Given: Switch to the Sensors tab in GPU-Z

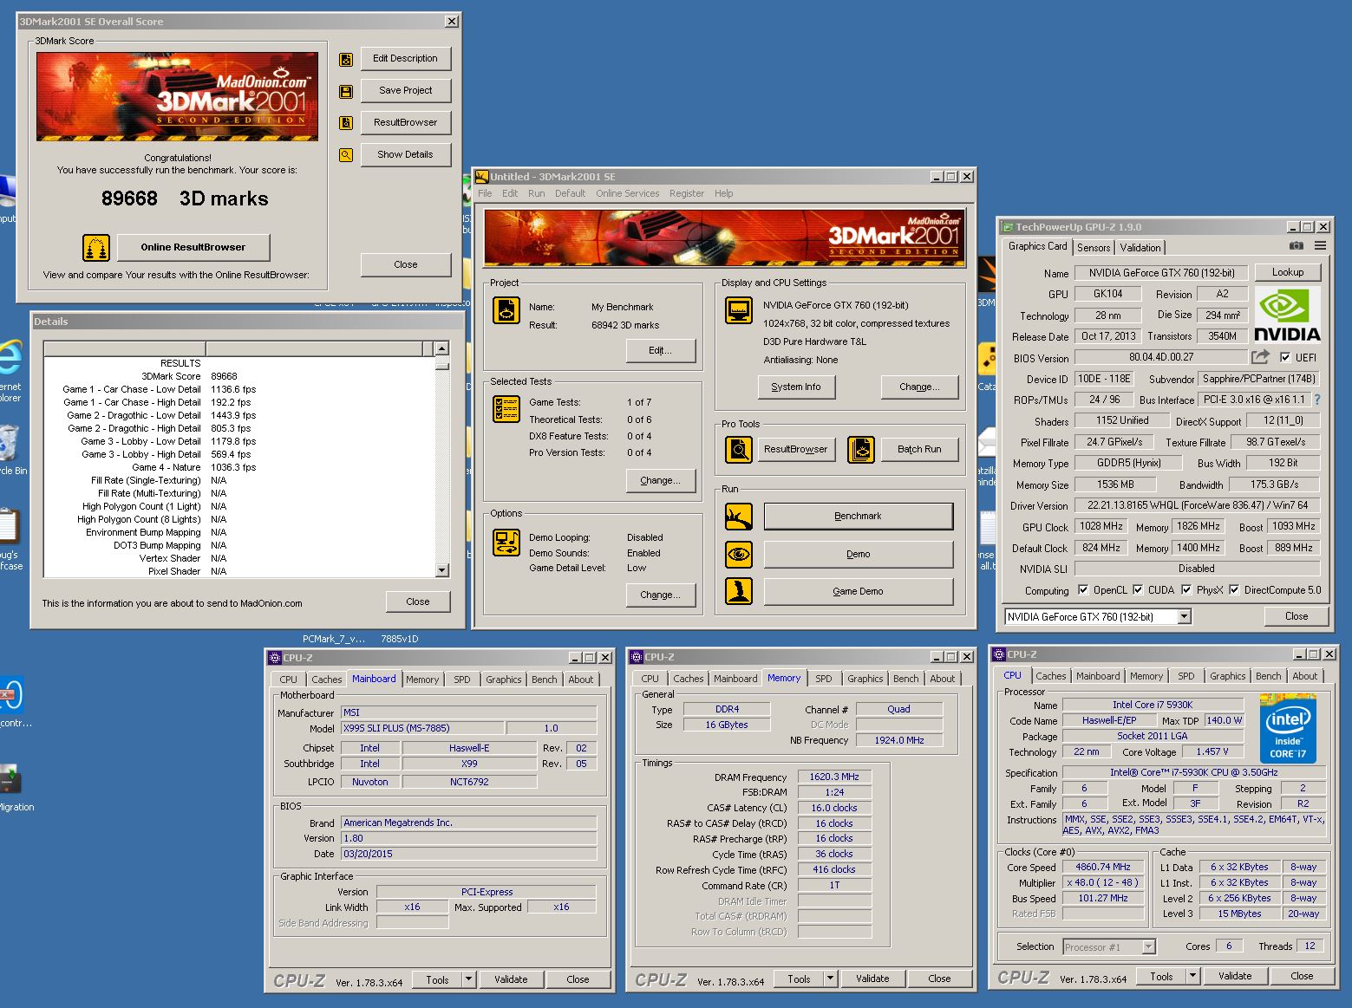Looking at the screenshot, I should 1094,248.
